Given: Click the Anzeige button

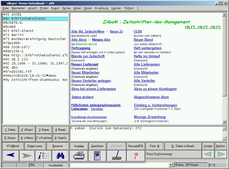Looking at the screenshot, I should pyautogui.click(x=79, y=146).
